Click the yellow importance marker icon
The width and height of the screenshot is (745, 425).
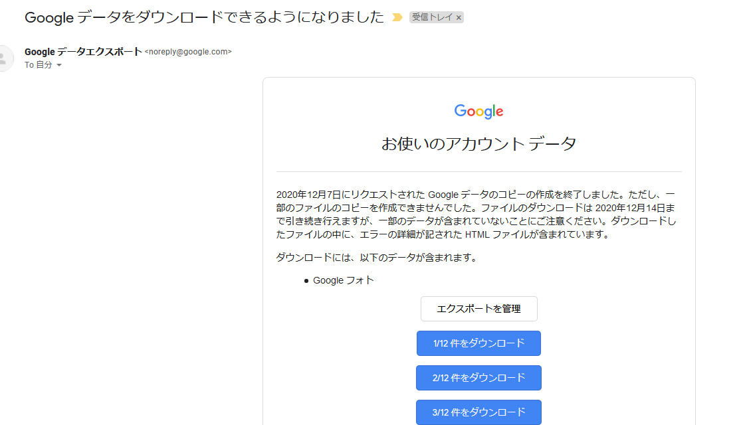coord(397,17)
